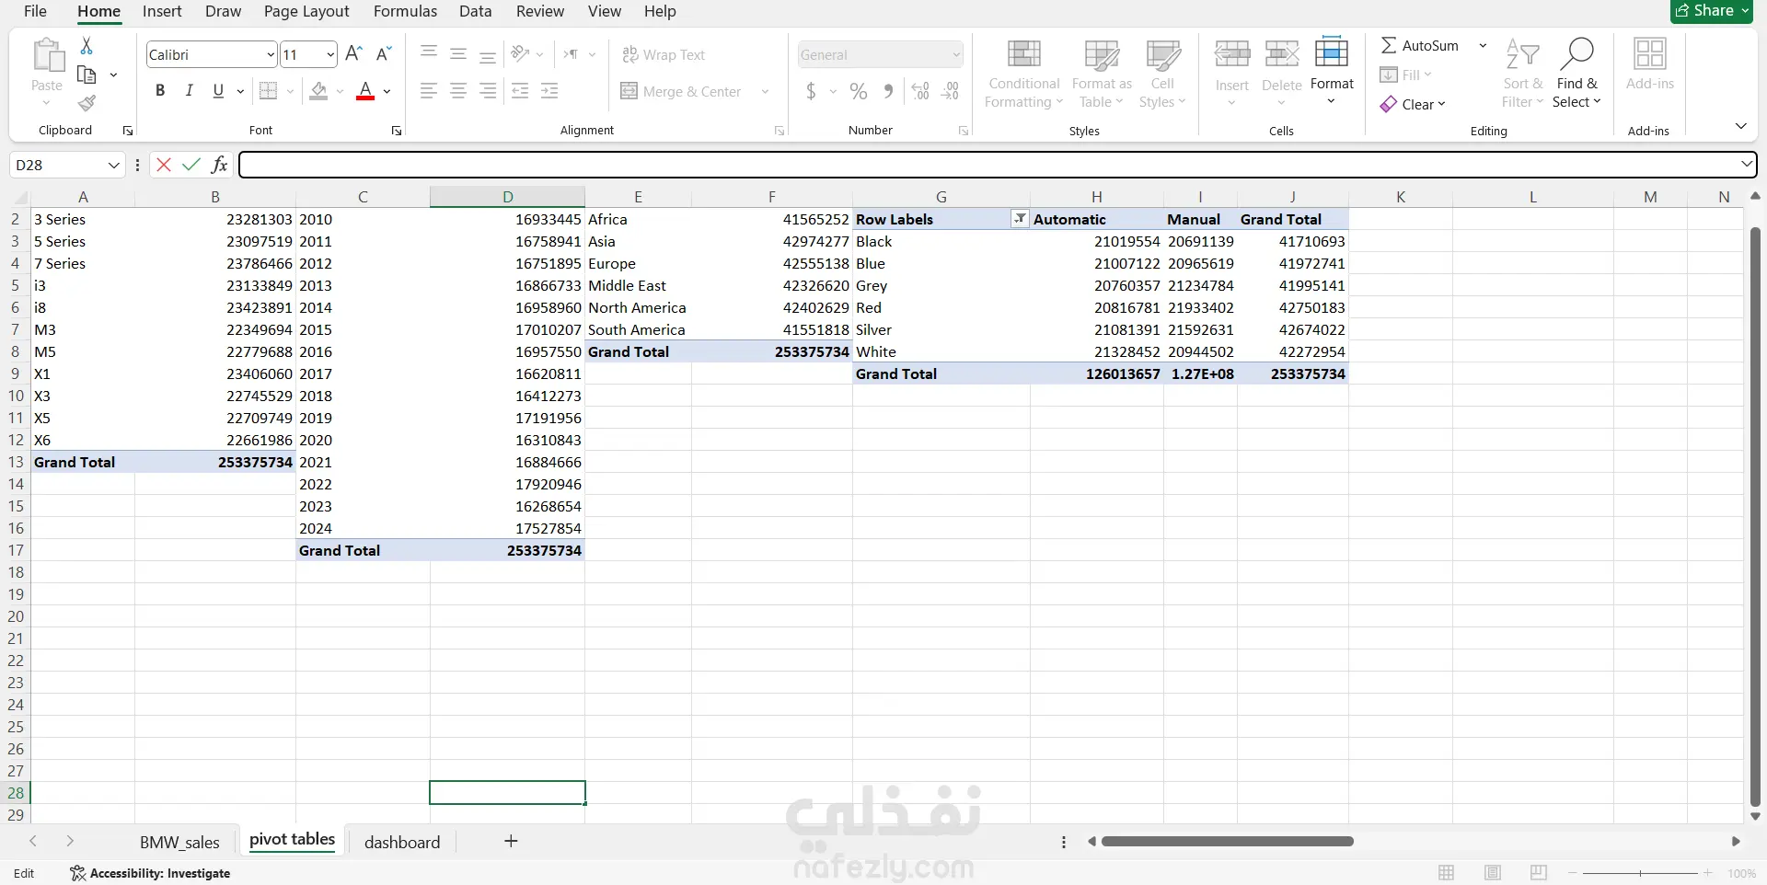Image resolution: width=1767 pixels, height=885 pixels.
Task: Click the Accounting dollar format icon
Action: pyautogui.click(x=811, y=91)
